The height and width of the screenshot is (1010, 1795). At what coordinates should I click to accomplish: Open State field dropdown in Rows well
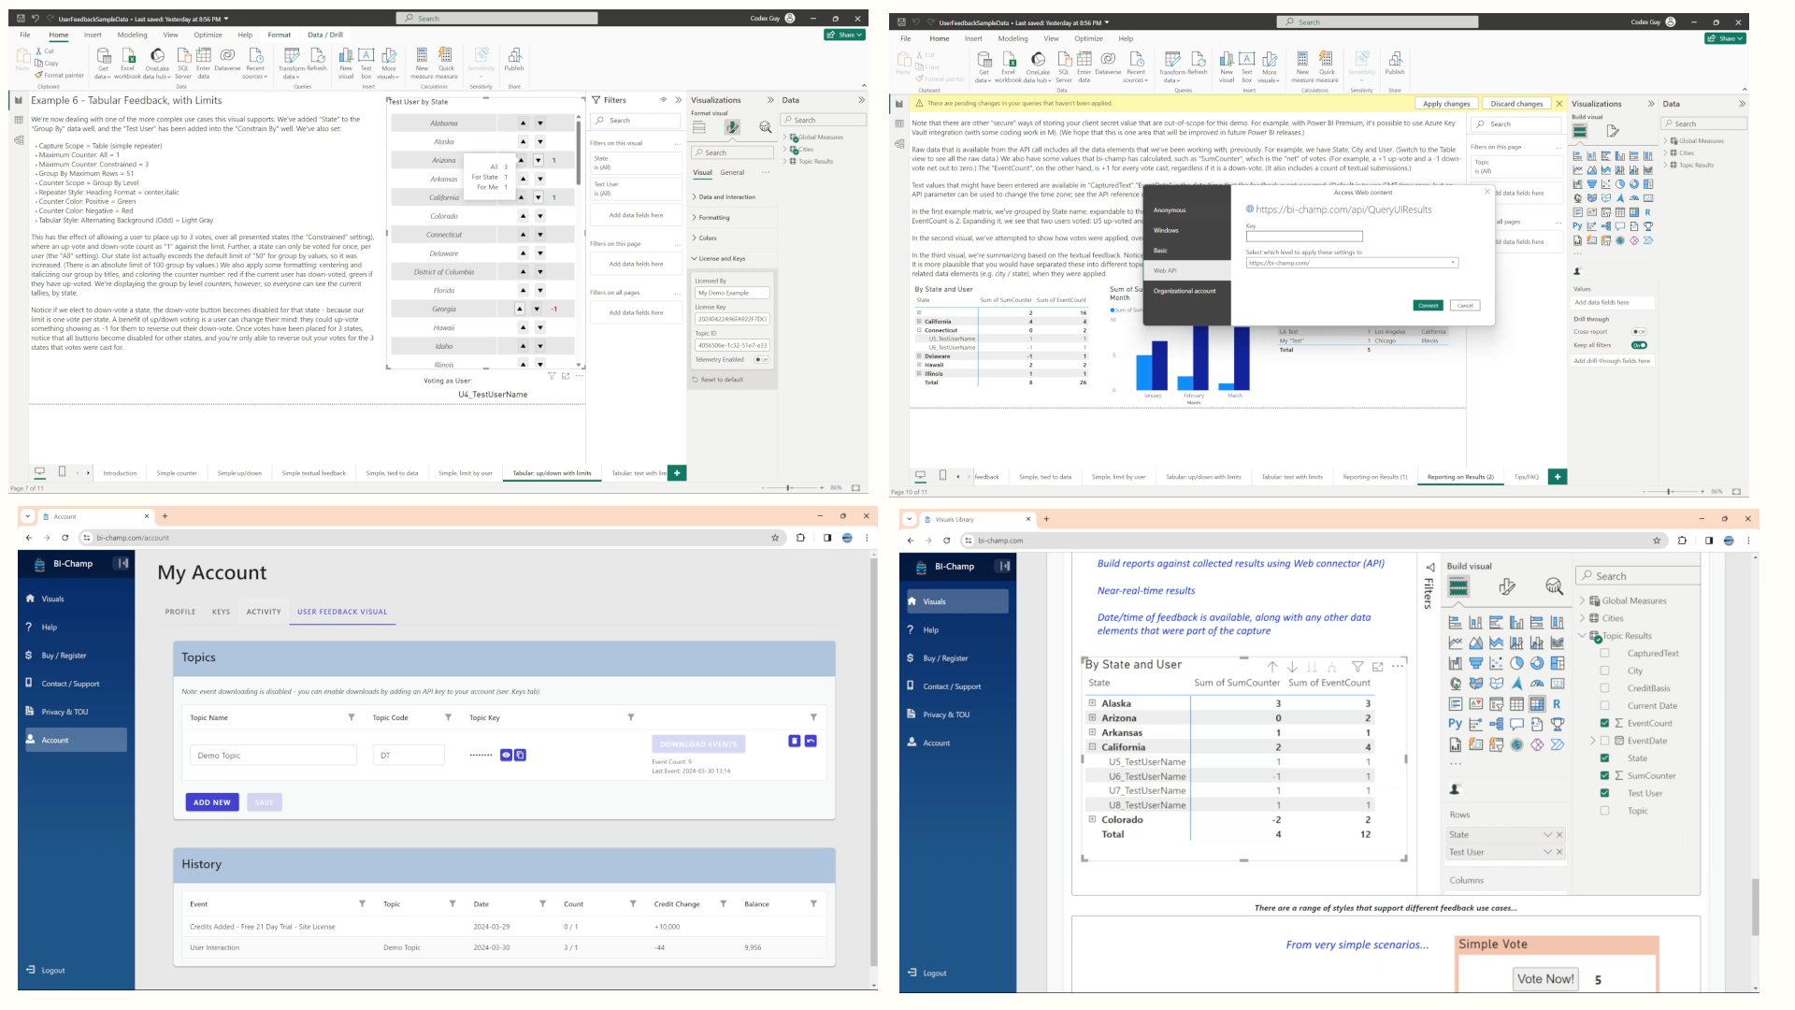(1547, 835)
